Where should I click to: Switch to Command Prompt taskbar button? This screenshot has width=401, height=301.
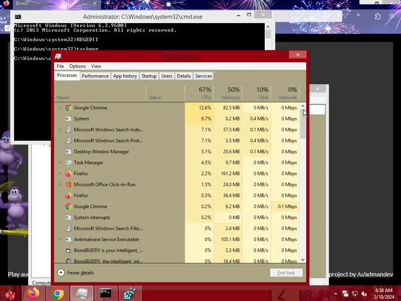coord(106,293)
